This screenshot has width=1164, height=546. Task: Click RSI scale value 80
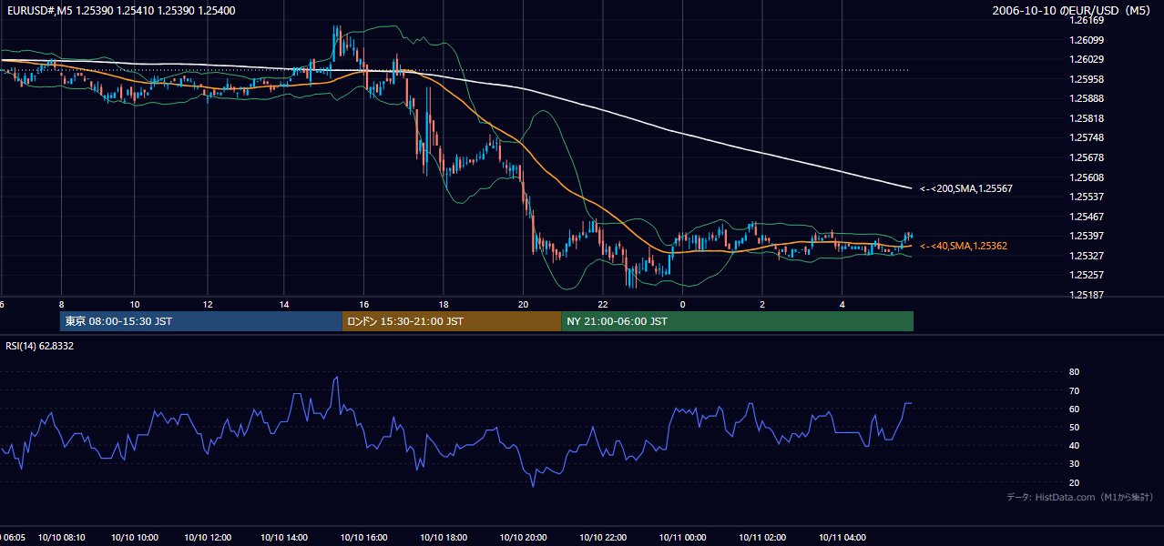[x=1074, y=372]
